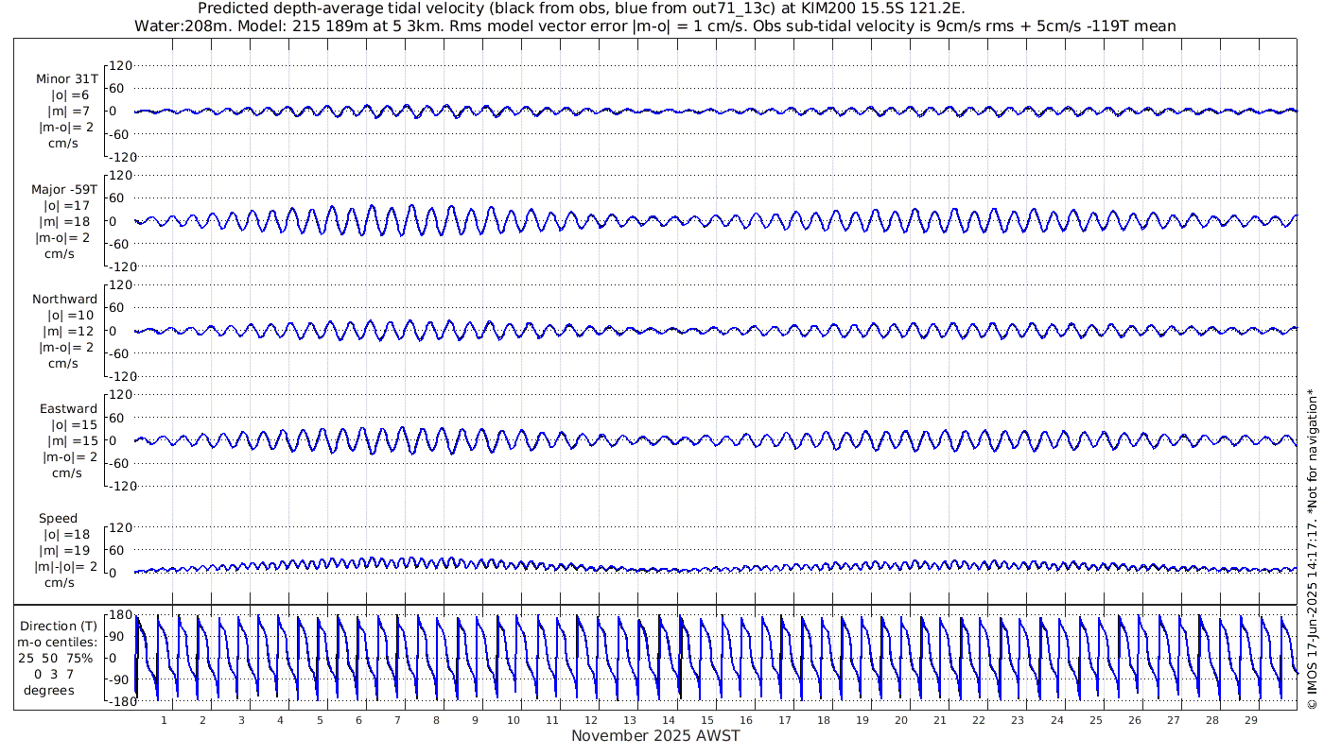Click the "Speed" panel label
1324x756 pixels.
click(x=58, y=519)
